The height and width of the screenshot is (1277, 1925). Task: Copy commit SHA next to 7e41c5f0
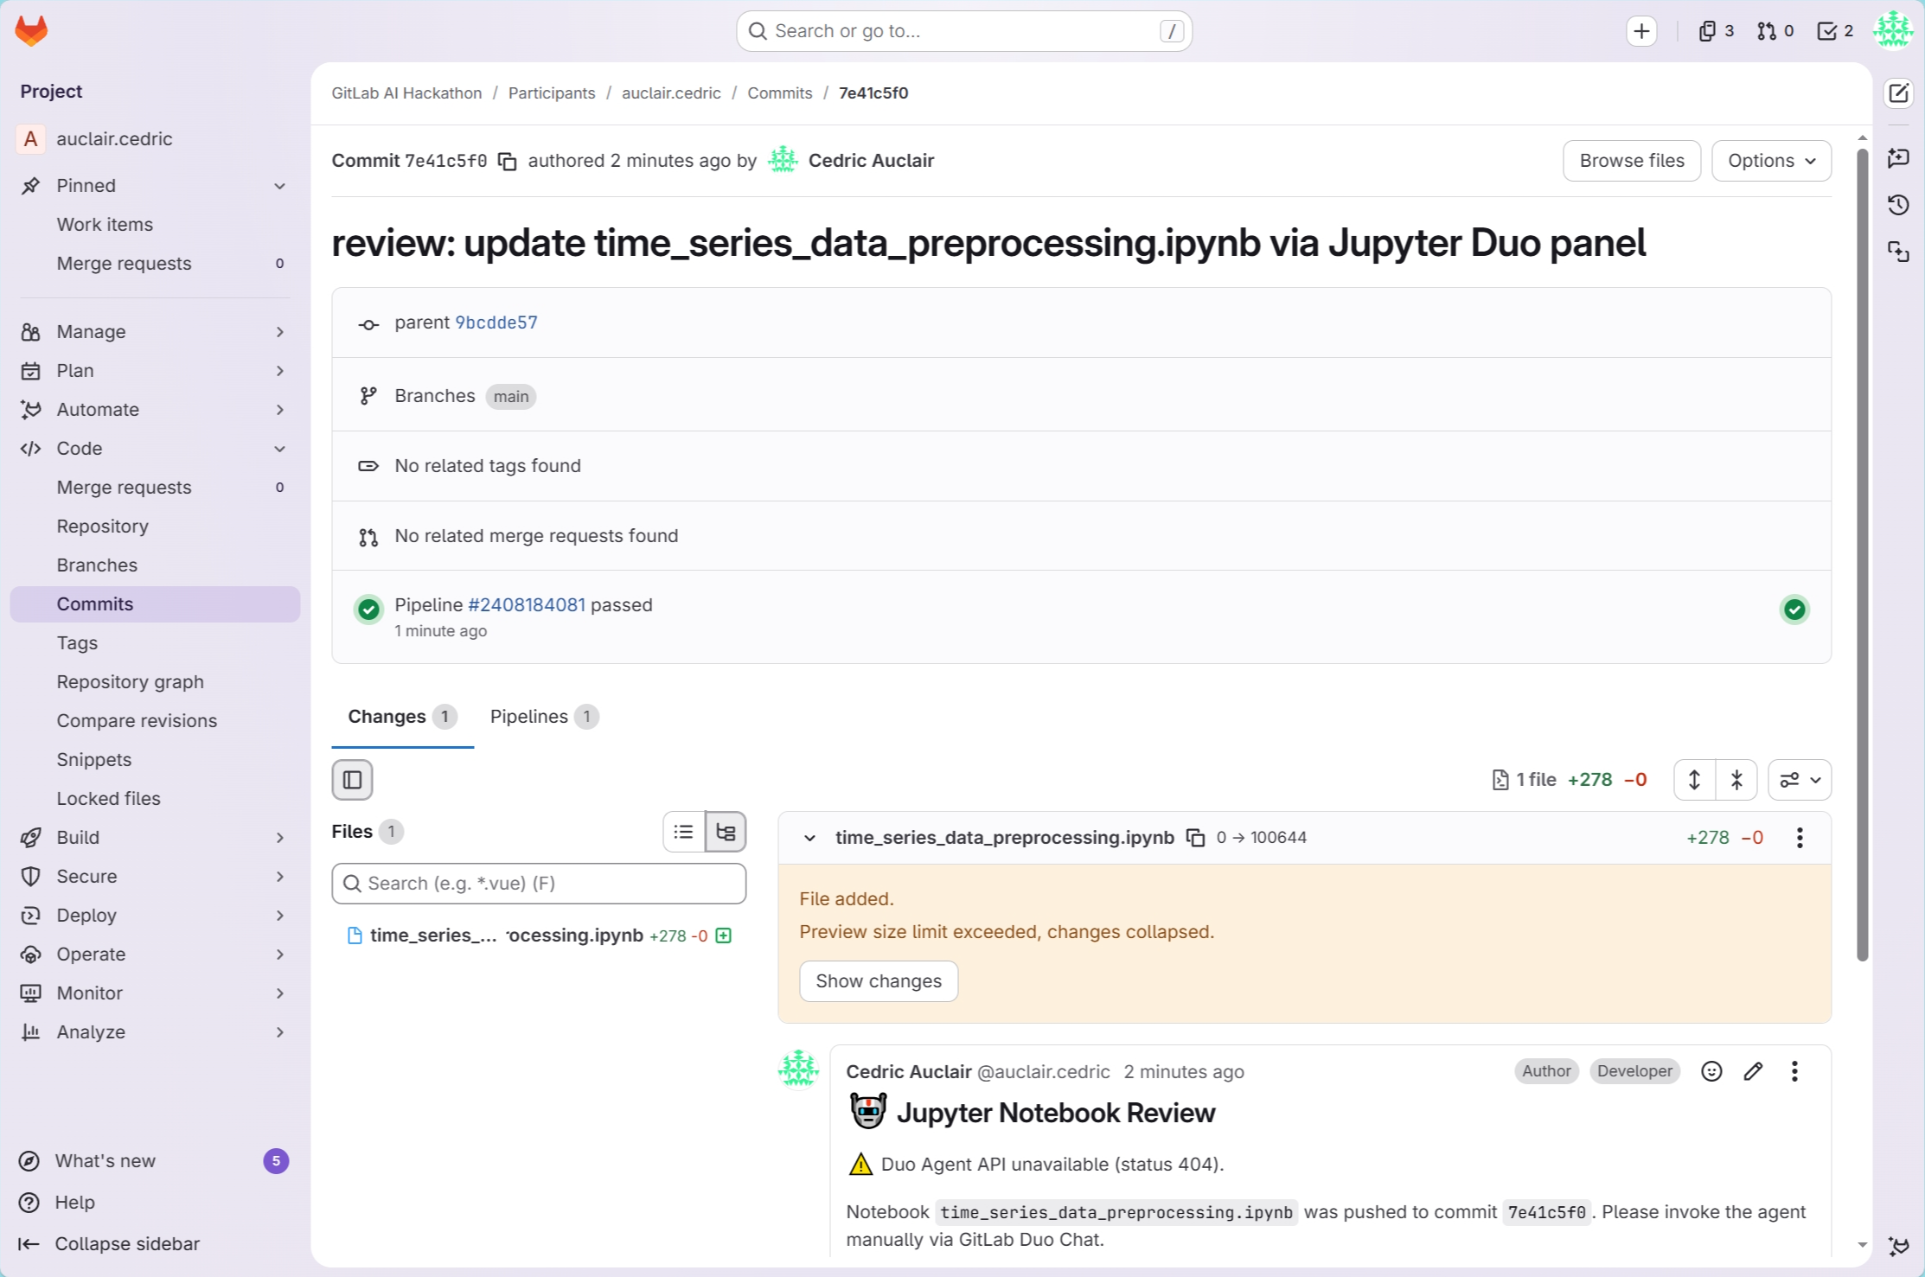(x=508, y=162)
